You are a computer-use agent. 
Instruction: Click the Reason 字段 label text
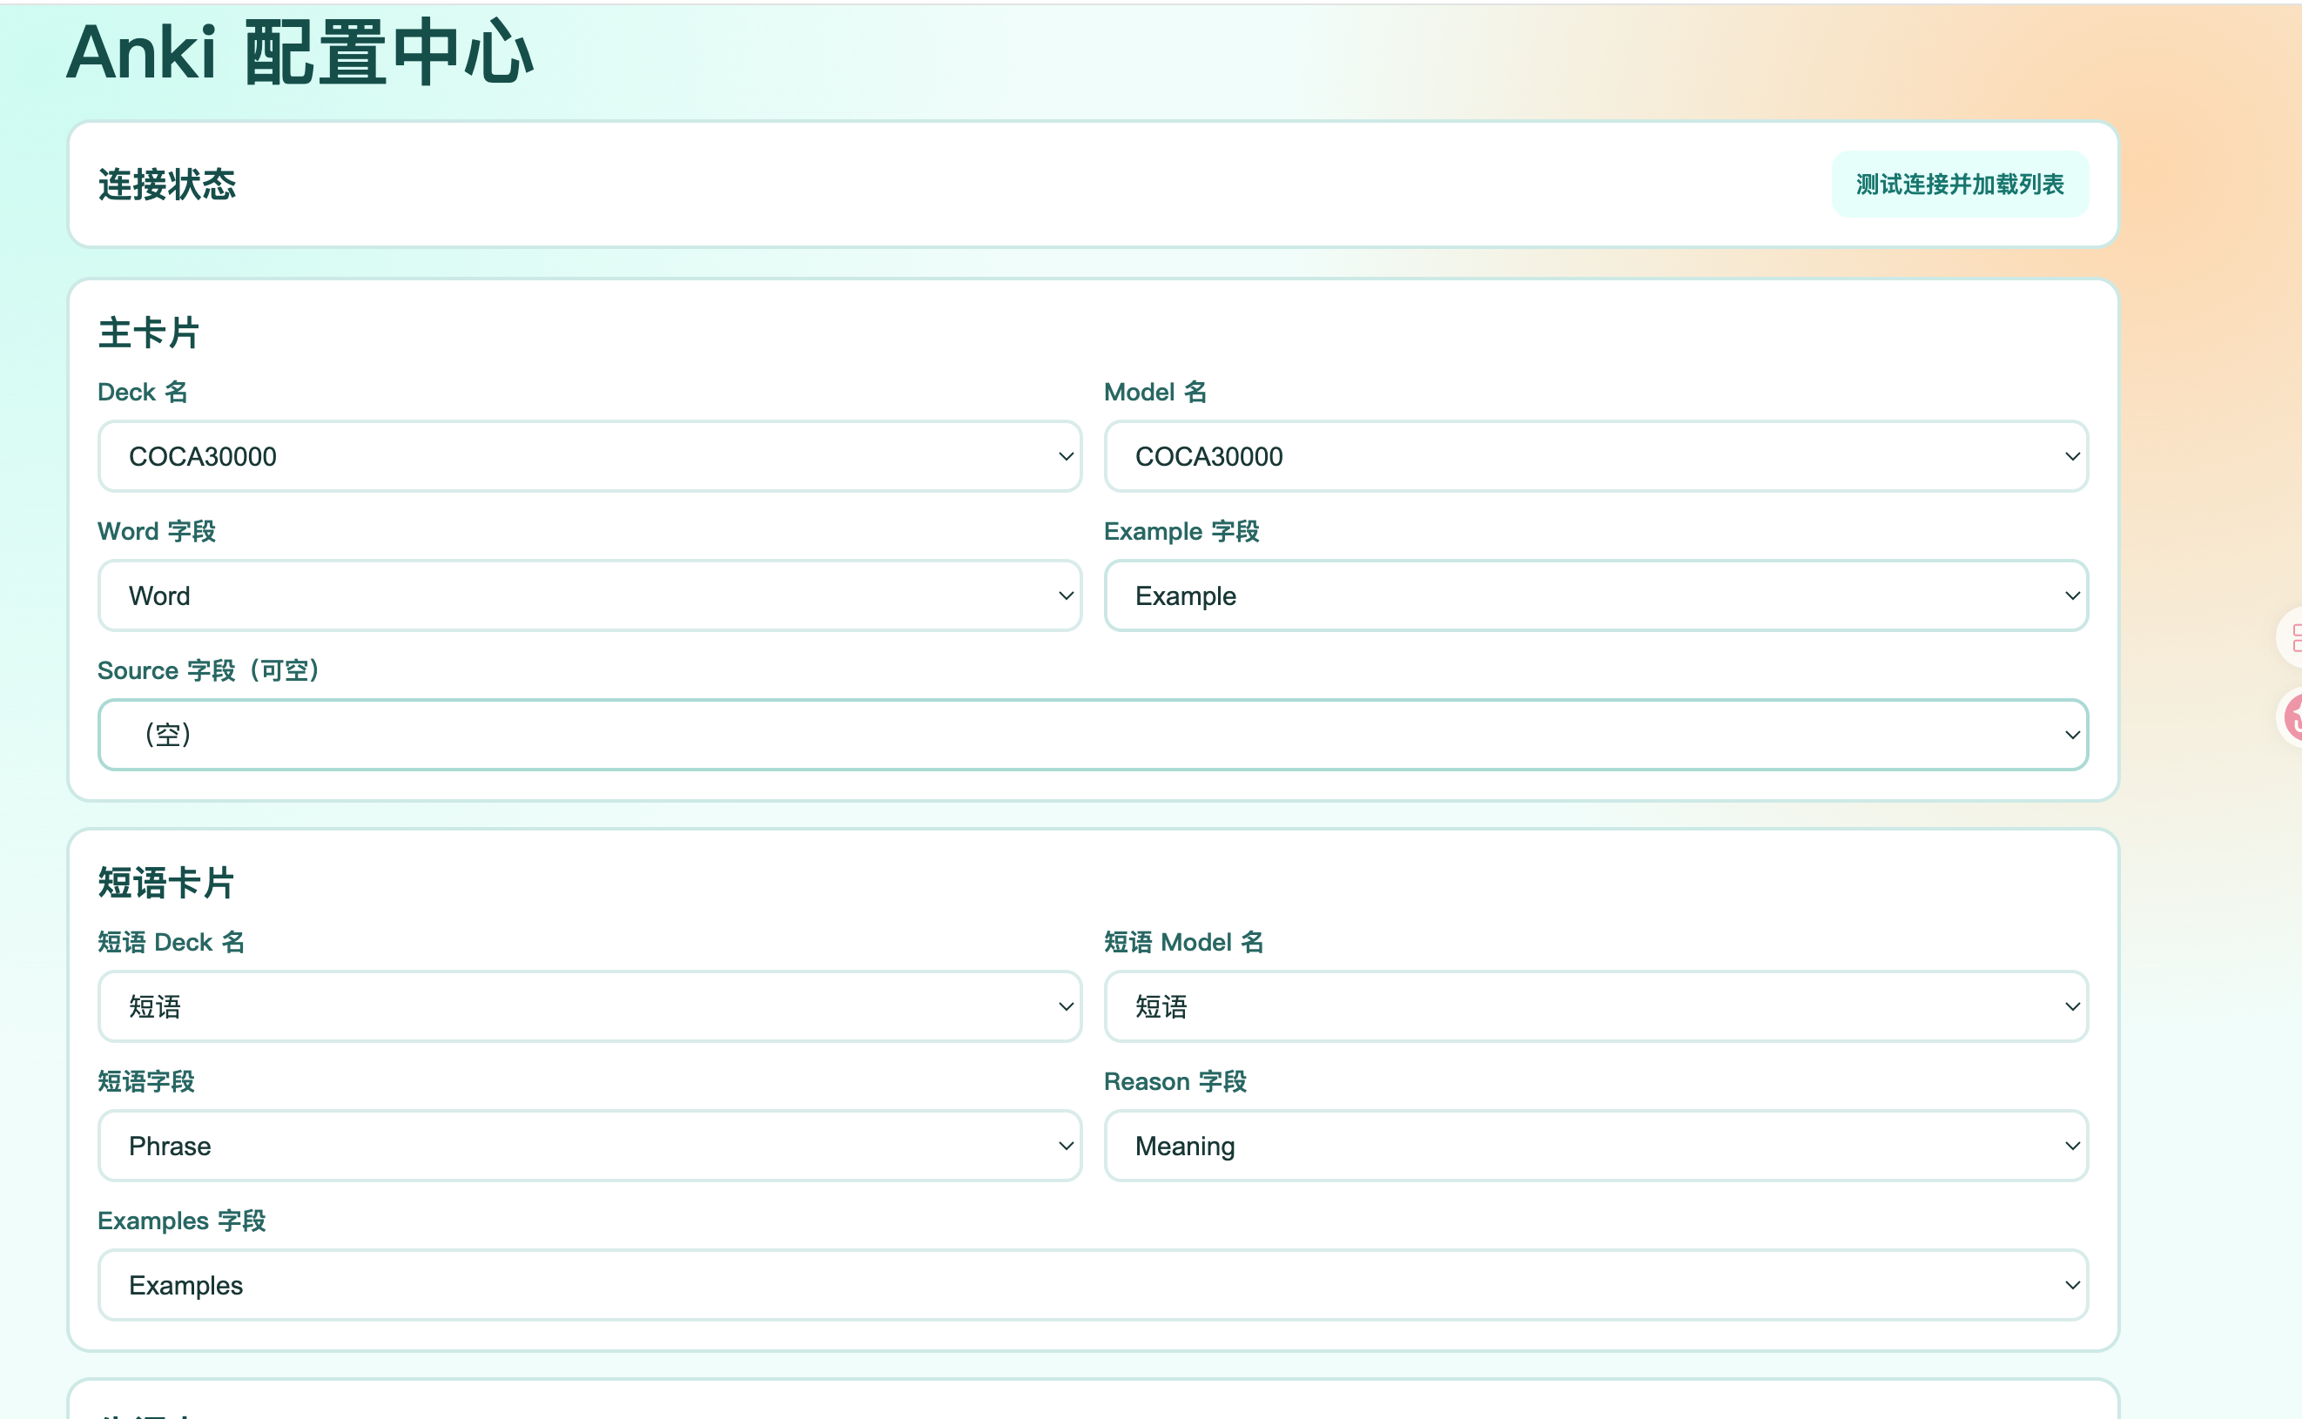click(1175, 1081)
